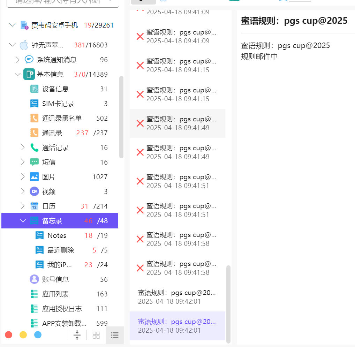Switch to list view mode
Viewport: 355px width, 347px height.
pos(115,335)
